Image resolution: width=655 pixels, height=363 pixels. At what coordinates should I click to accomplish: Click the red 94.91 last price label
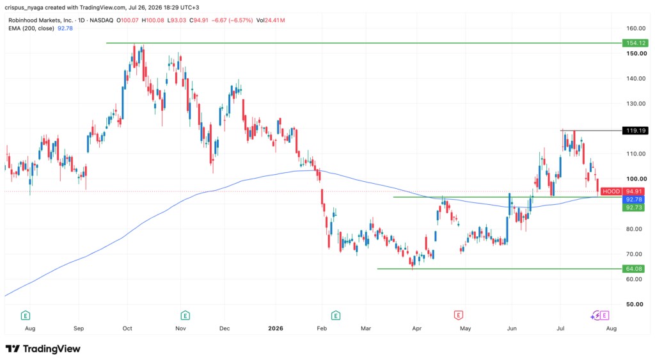(x=634, y=191)
